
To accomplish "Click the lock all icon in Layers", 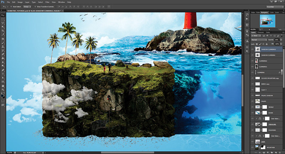I will click(x=266, y=44).
